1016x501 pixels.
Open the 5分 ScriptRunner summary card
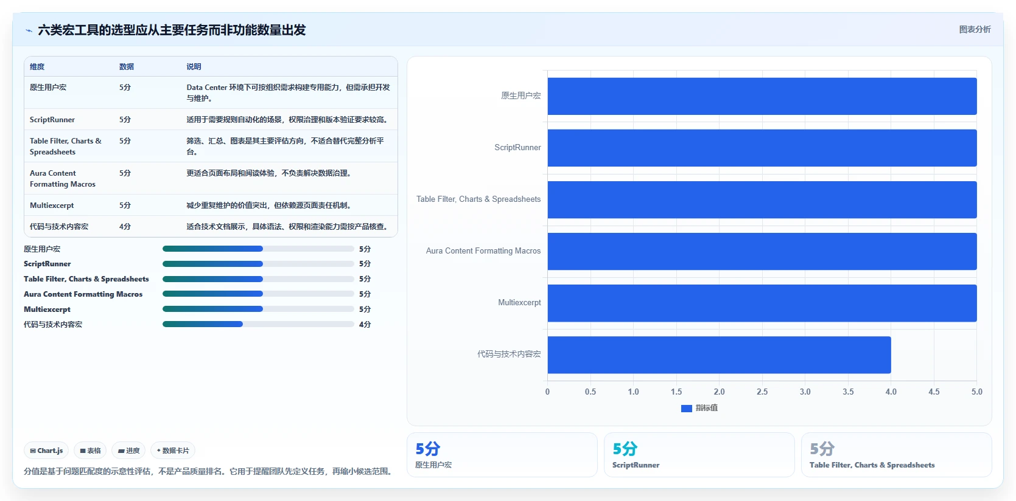click(699, 455)
